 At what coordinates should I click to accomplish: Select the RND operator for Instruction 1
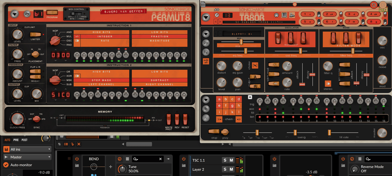pyautogui.click(x=69, y=45)
